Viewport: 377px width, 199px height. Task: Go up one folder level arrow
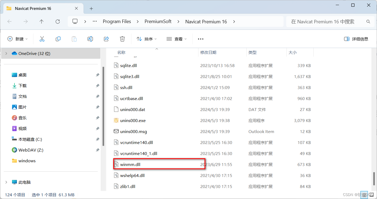(42, 21)
